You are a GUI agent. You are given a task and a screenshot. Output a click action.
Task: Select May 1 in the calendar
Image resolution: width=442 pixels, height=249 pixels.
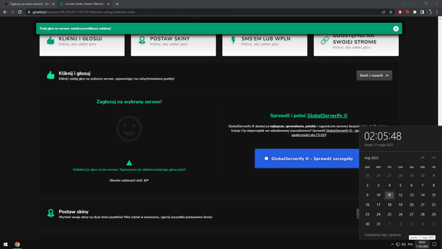click(x=434, y=176)
